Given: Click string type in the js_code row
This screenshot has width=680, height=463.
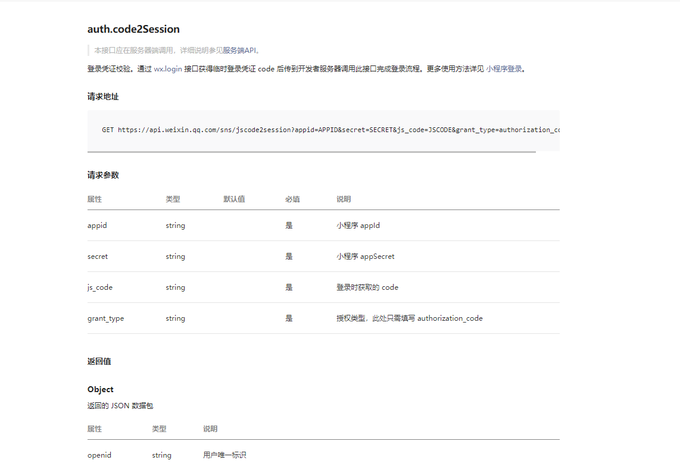Looking at the screenshot, I should 175,287.
